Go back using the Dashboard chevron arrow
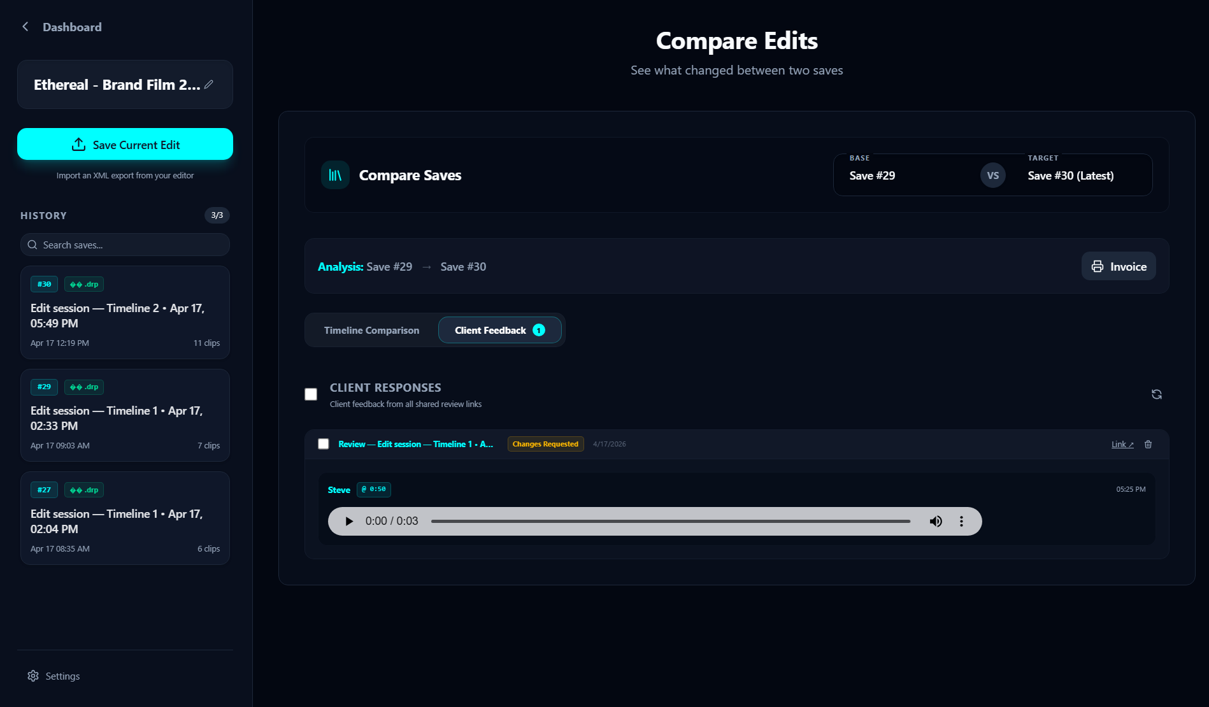Screen dimensions: 1209x707 [25, 26]
